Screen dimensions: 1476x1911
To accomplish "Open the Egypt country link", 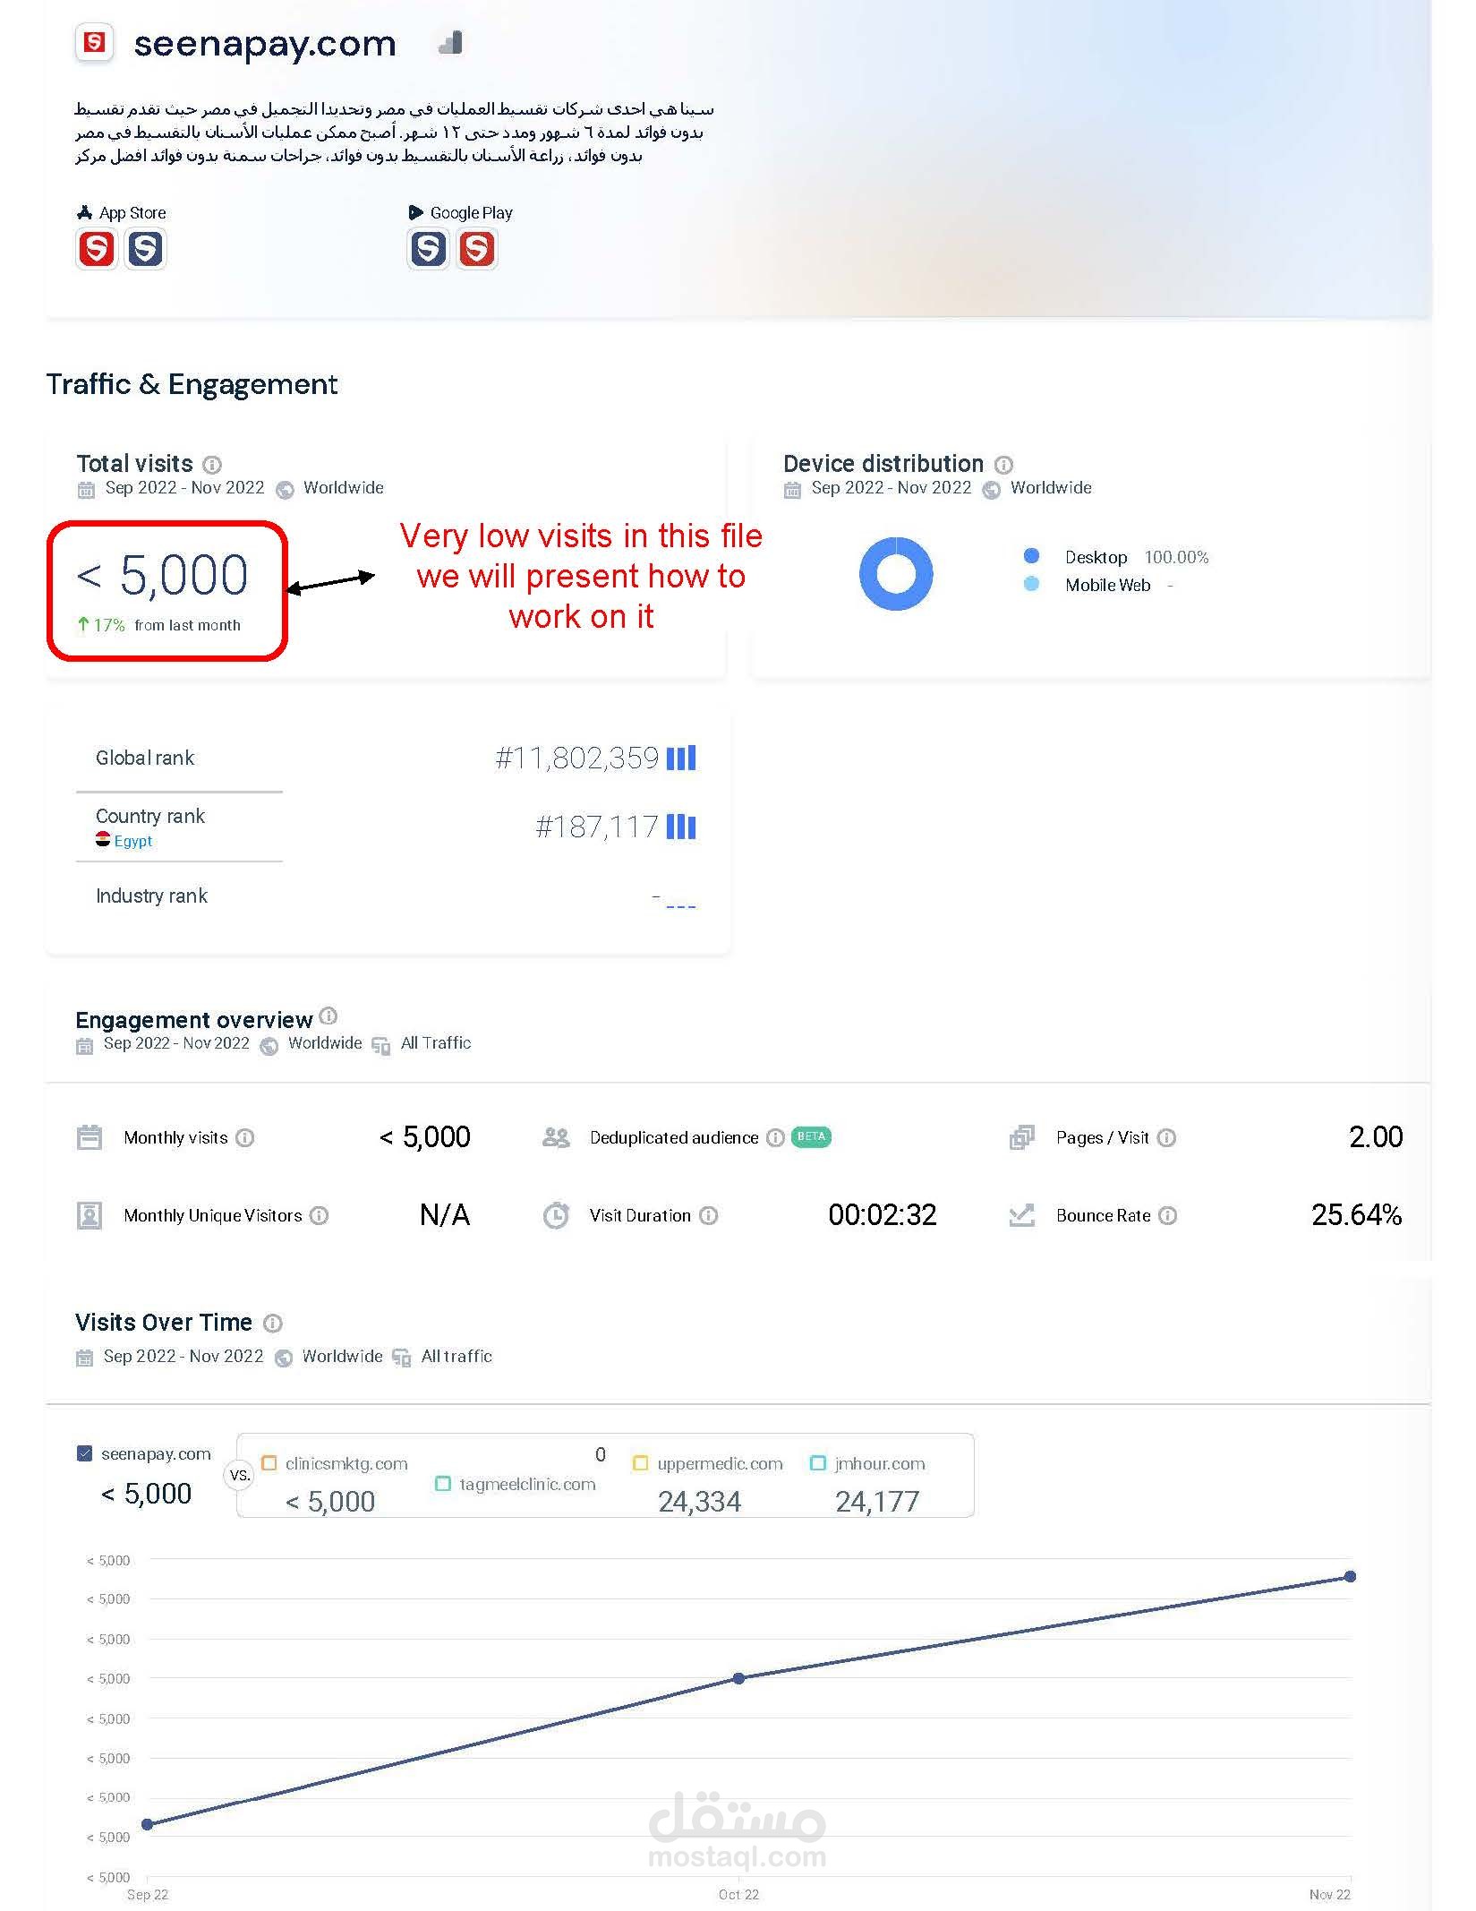I will click(133, 841).
